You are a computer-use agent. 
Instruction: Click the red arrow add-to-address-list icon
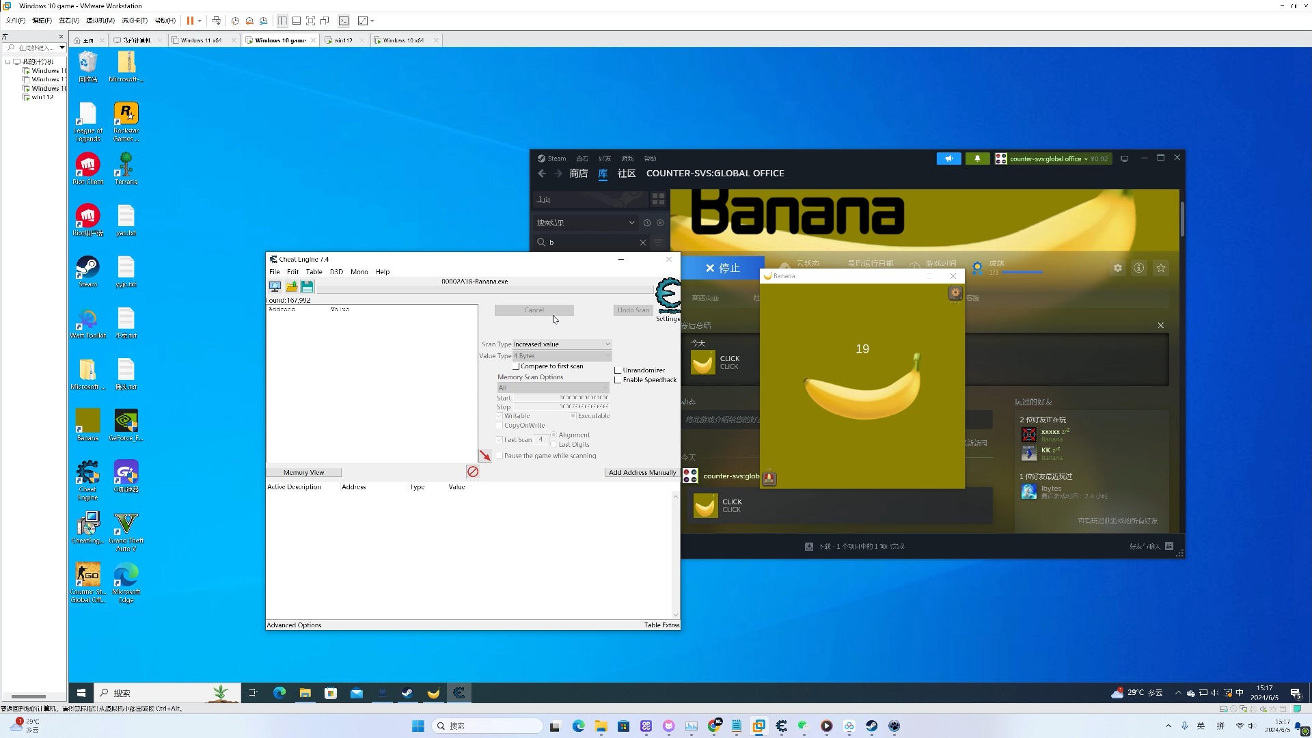coord(485,456)
